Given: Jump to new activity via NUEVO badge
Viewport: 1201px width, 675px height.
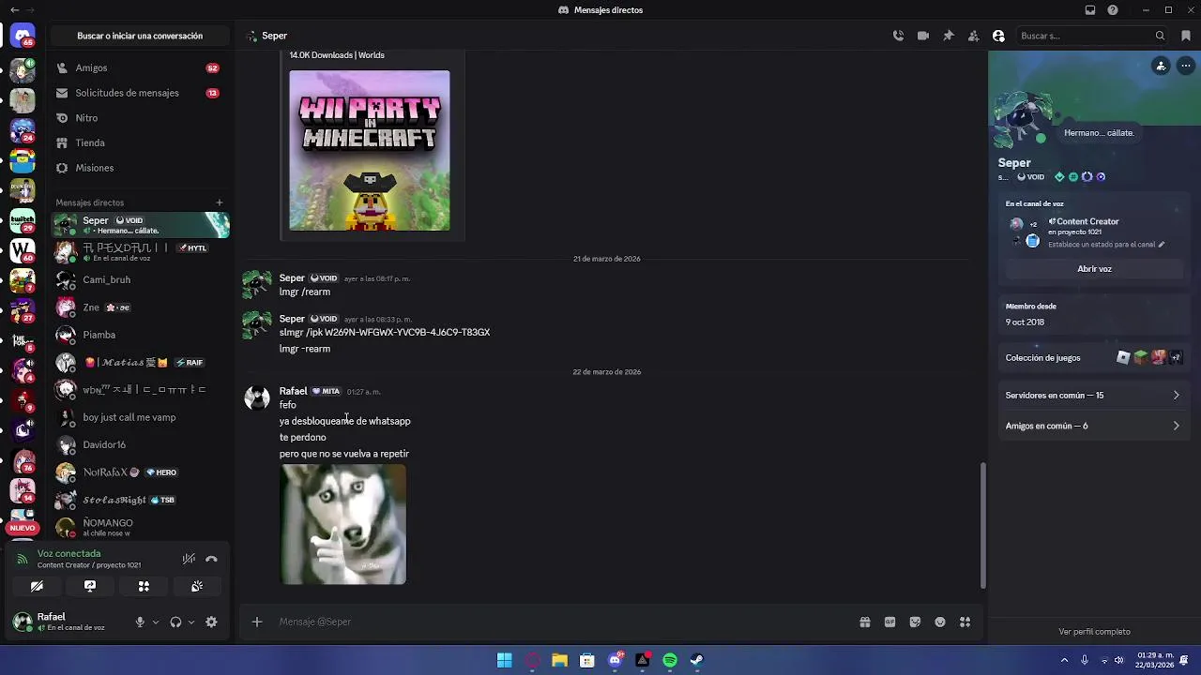Looking at the screenshot, I should 23,528.
